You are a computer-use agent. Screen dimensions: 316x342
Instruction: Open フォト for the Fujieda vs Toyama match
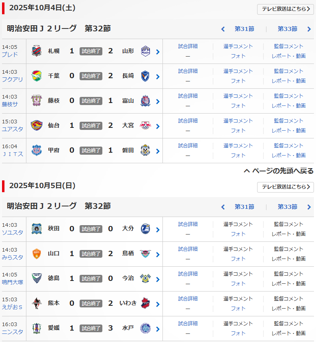[x=238, y=105]
